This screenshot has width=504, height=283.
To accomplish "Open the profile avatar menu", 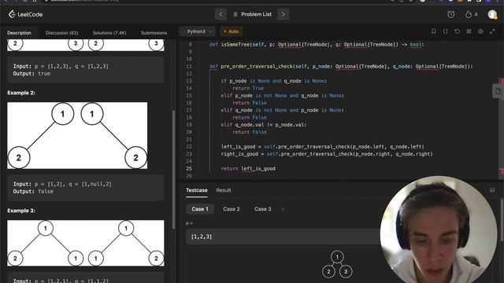I will [492, 14].
